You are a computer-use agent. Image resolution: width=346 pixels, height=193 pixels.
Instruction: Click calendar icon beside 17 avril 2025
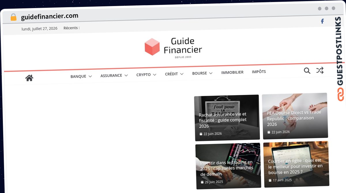click(x=270, y=180)
